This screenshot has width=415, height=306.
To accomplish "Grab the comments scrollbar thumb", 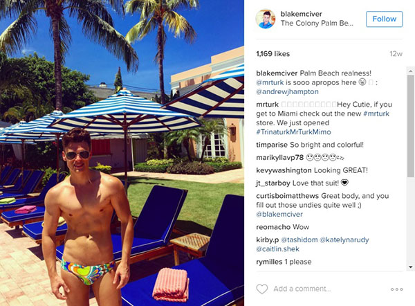I will pyautogui.click(x=410, y=126).
